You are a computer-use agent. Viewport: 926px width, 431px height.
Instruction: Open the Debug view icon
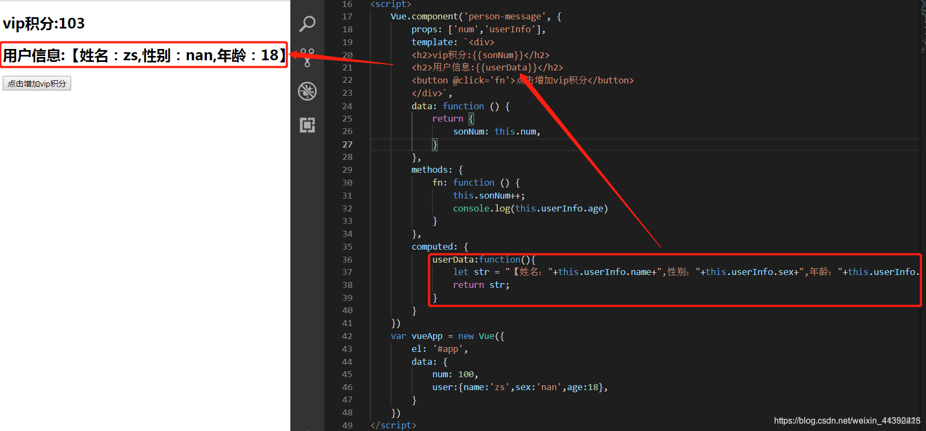coord(307,91)
